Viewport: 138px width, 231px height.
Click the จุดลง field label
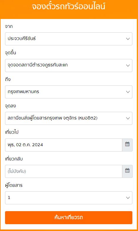(10, 106)
